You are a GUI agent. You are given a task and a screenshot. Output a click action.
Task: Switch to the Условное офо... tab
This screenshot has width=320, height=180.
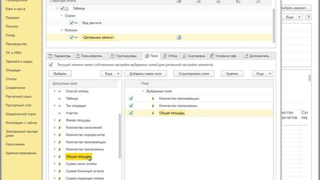[x=225, y=56]
